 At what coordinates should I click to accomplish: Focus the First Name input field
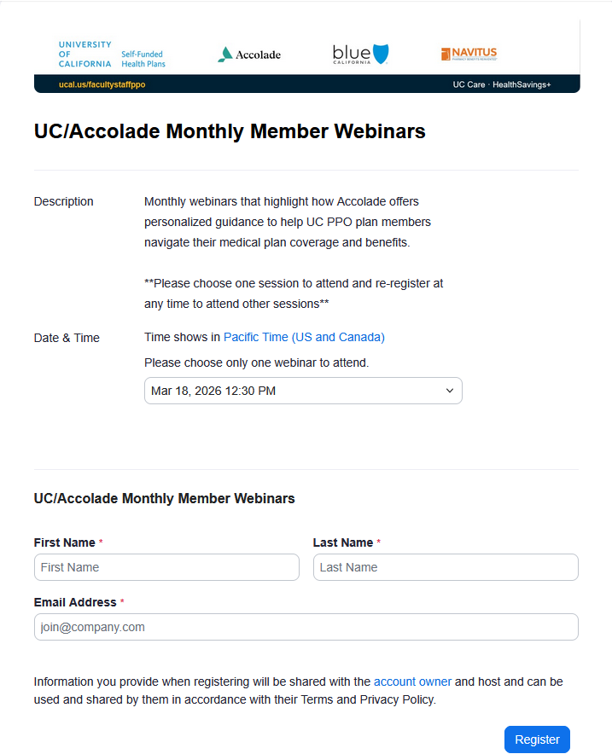(166, 567)
